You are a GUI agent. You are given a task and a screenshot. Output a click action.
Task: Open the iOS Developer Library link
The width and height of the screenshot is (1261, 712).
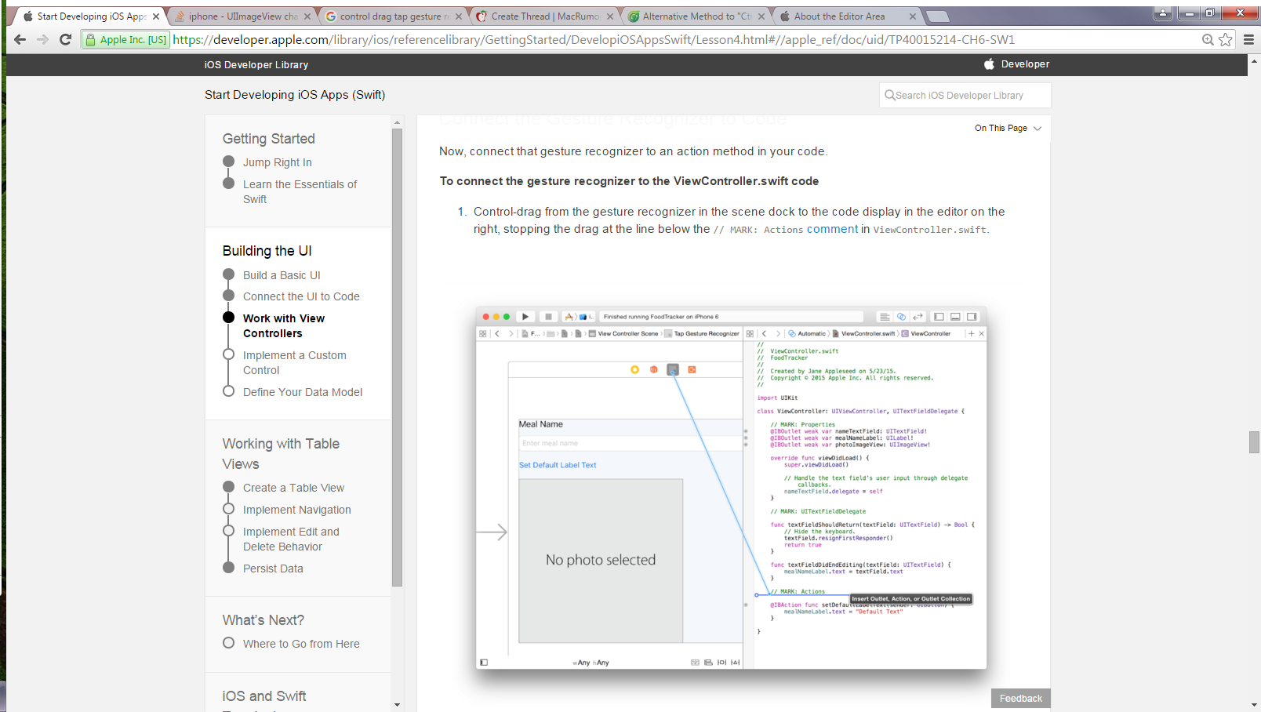tap(256, 65)
